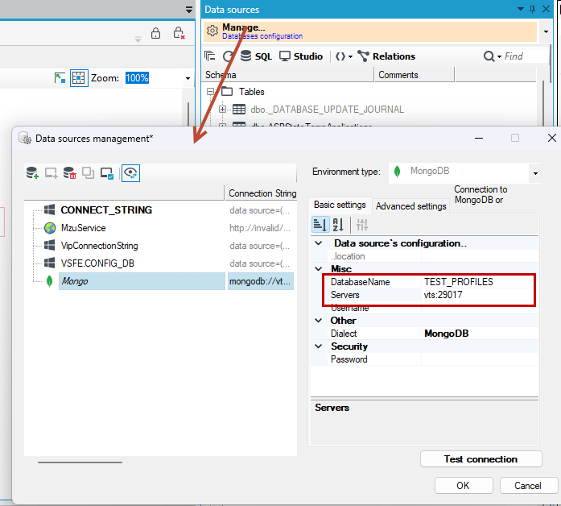
Task: Select MzuService data source
Action: click(x=84, y=228)
